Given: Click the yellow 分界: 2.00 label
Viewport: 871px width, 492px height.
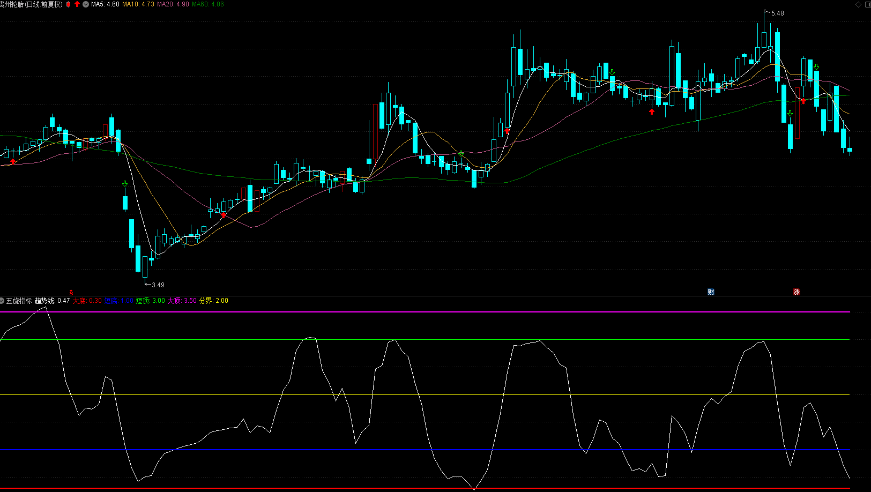Looking at the screenshot, I should pyautogui.click(x=214, y=301).
